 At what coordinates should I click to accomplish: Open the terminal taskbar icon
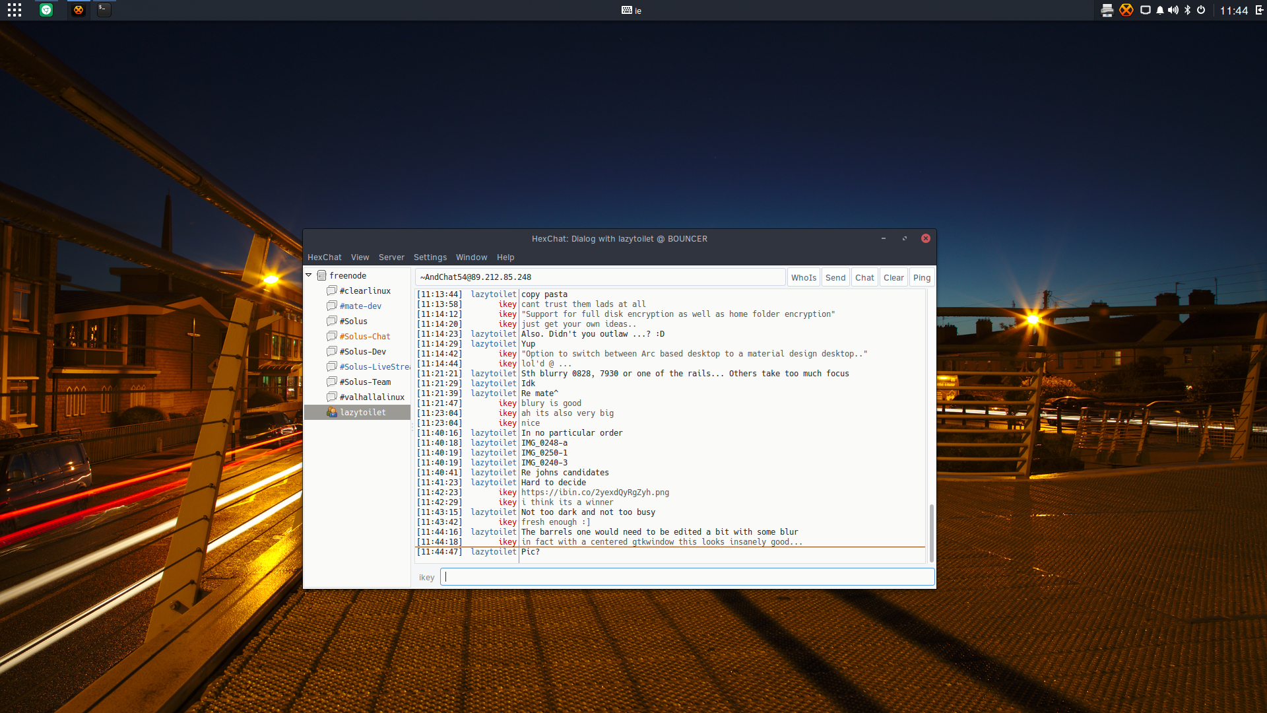[104, 10]
